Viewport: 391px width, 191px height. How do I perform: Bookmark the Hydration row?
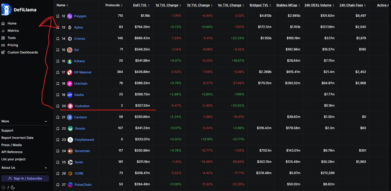(58, 106)
